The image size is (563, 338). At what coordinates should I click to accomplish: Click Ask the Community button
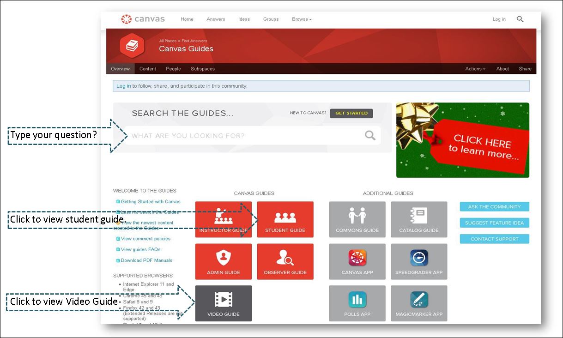494,207
